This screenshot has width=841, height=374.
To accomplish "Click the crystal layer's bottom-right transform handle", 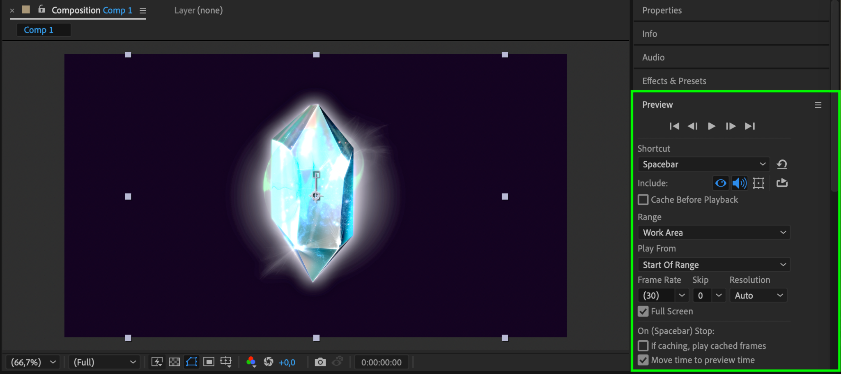I will click(x=505, y=338).
